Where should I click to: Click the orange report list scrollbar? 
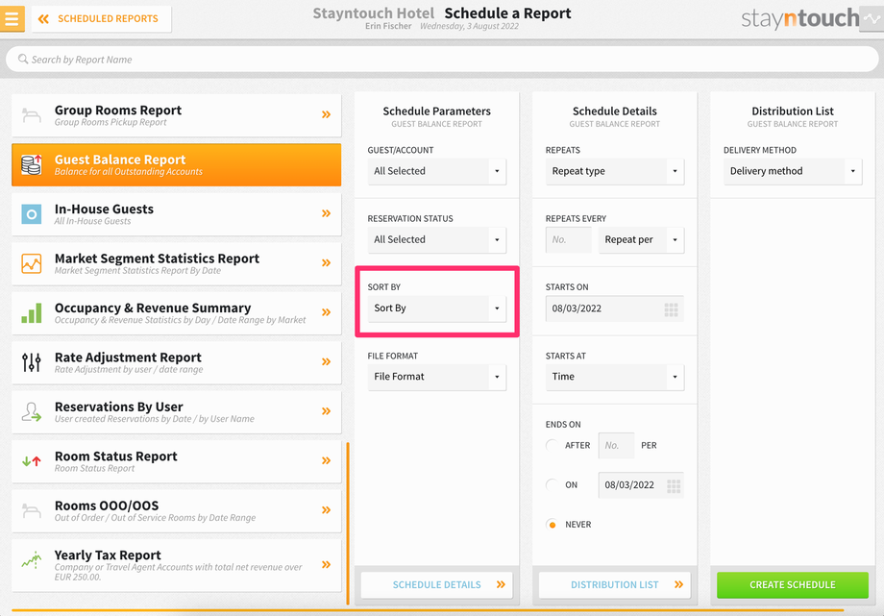point(348,524)
